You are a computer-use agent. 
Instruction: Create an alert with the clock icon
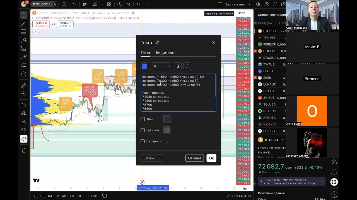pos(120,4)
